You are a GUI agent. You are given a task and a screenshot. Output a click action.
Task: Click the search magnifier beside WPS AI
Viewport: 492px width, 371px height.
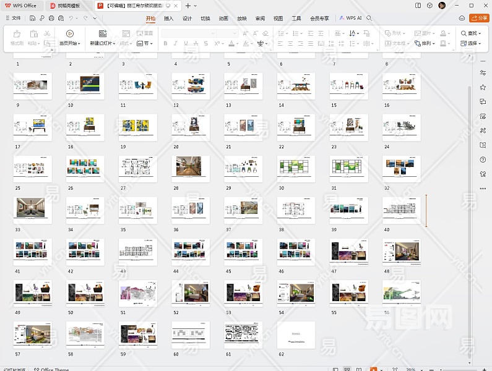click(369, 19)
